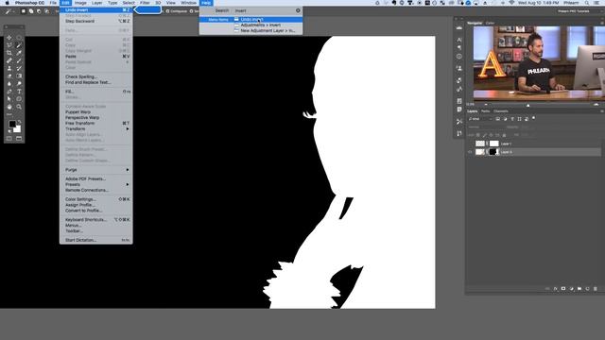This screenshot has height=340, width=605.
Task: Select the Elliptical Marquee tool
Action: 19,38
